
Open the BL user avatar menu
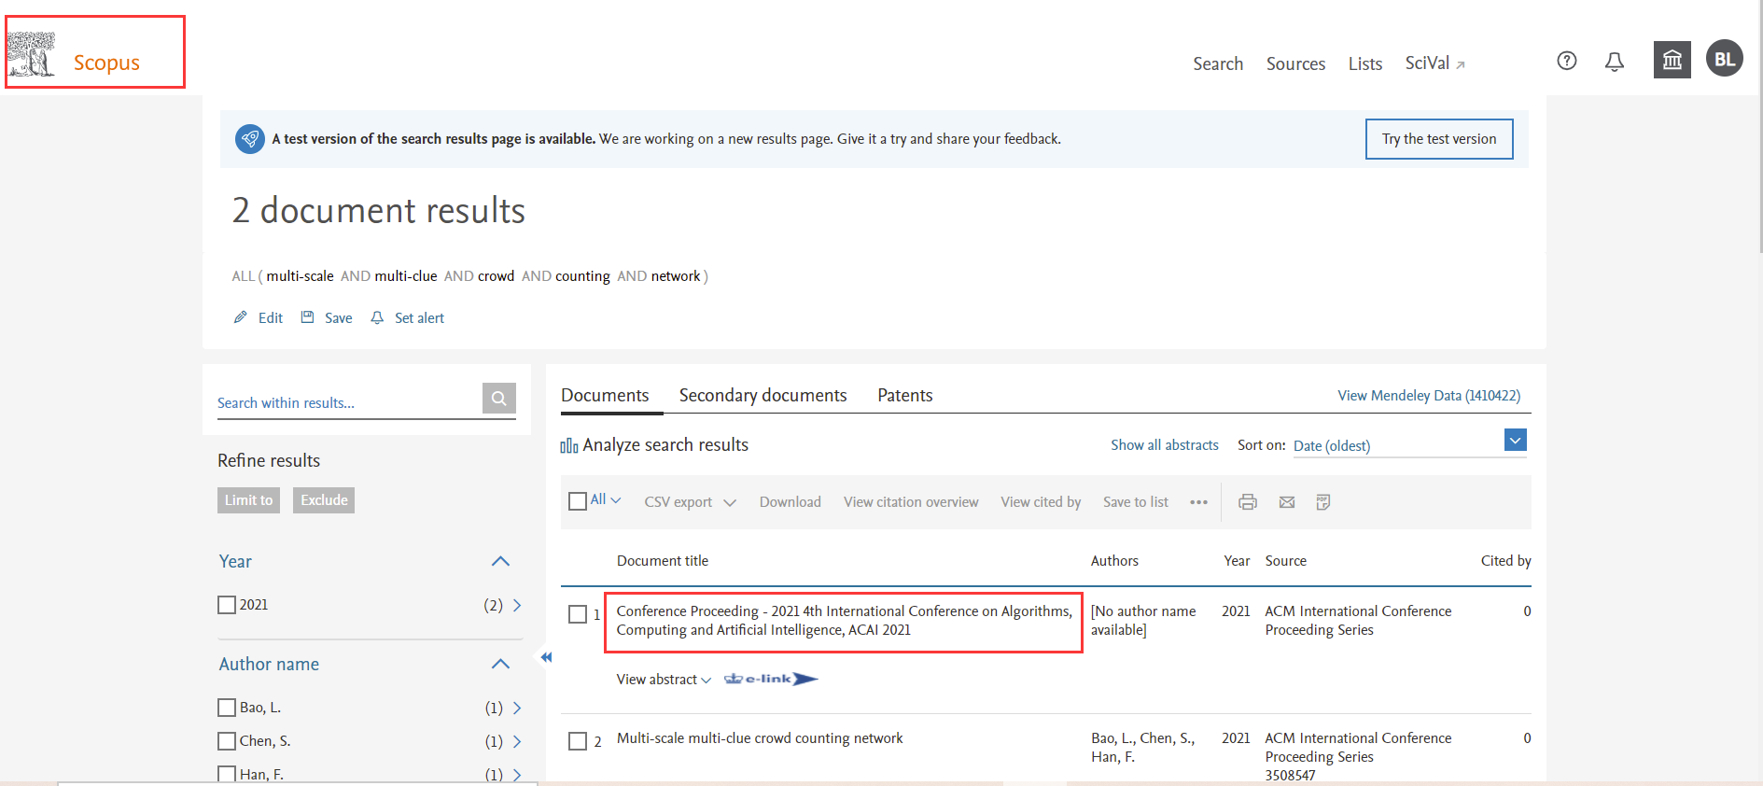pyautogui.click(x=1725, y=58)
